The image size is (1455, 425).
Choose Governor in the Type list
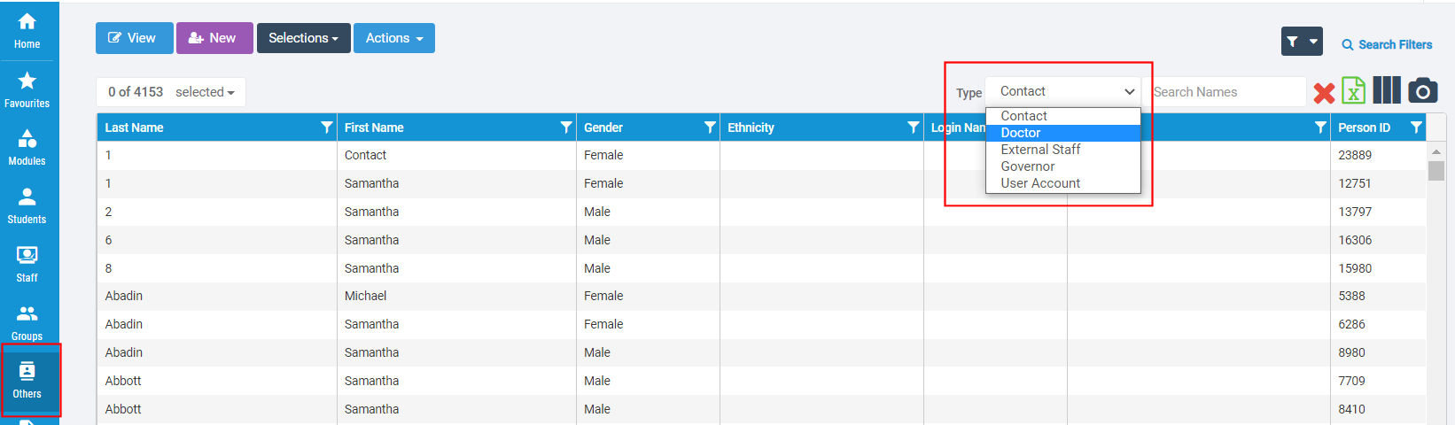(1027, 166)
